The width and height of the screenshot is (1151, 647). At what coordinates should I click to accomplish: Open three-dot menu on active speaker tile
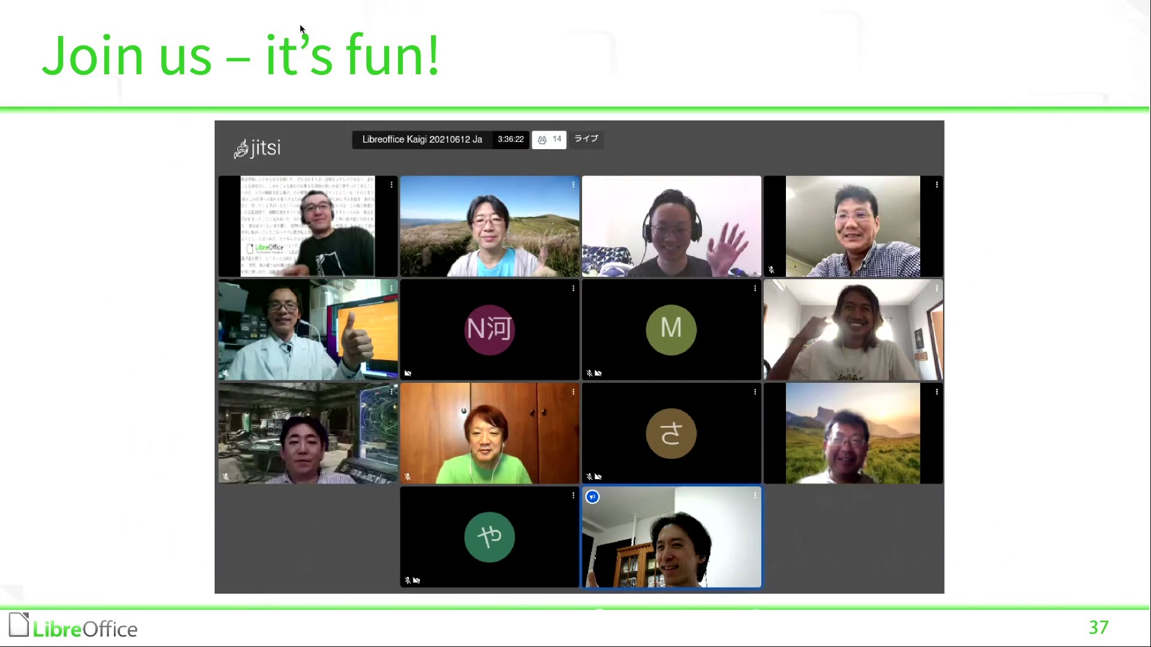755,496
